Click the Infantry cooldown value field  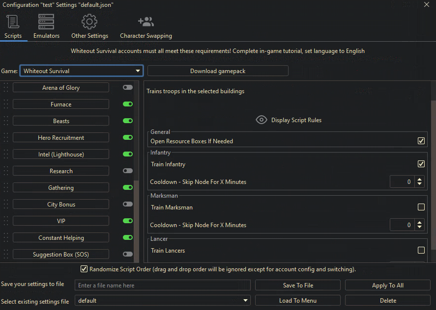pos(402,182)
